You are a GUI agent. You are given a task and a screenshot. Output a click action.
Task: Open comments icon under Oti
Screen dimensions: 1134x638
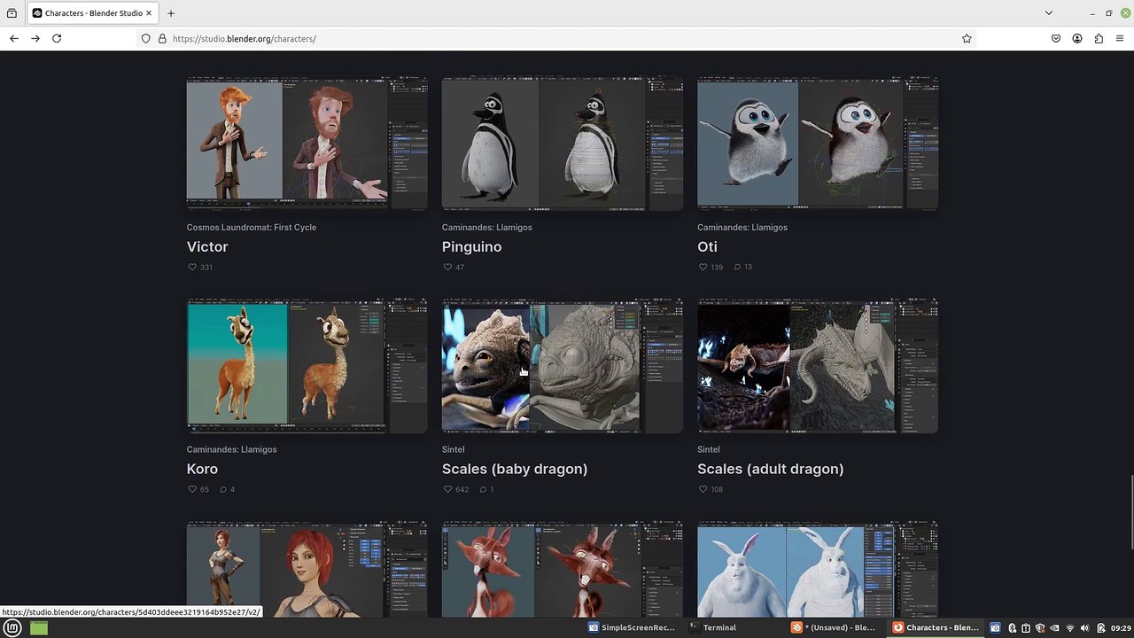tap(737, 268)
